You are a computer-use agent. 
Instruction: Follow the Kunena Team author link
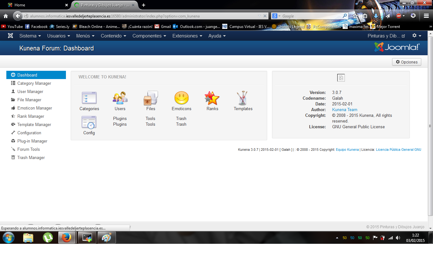(x=345, y=110)
